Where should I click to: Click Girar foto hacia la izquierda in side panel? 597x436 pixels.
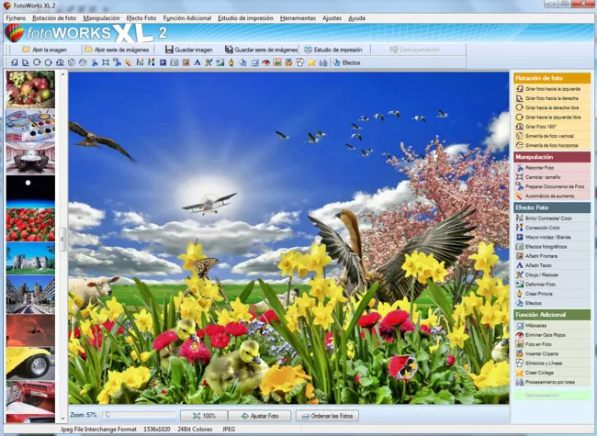click(552, 89)
